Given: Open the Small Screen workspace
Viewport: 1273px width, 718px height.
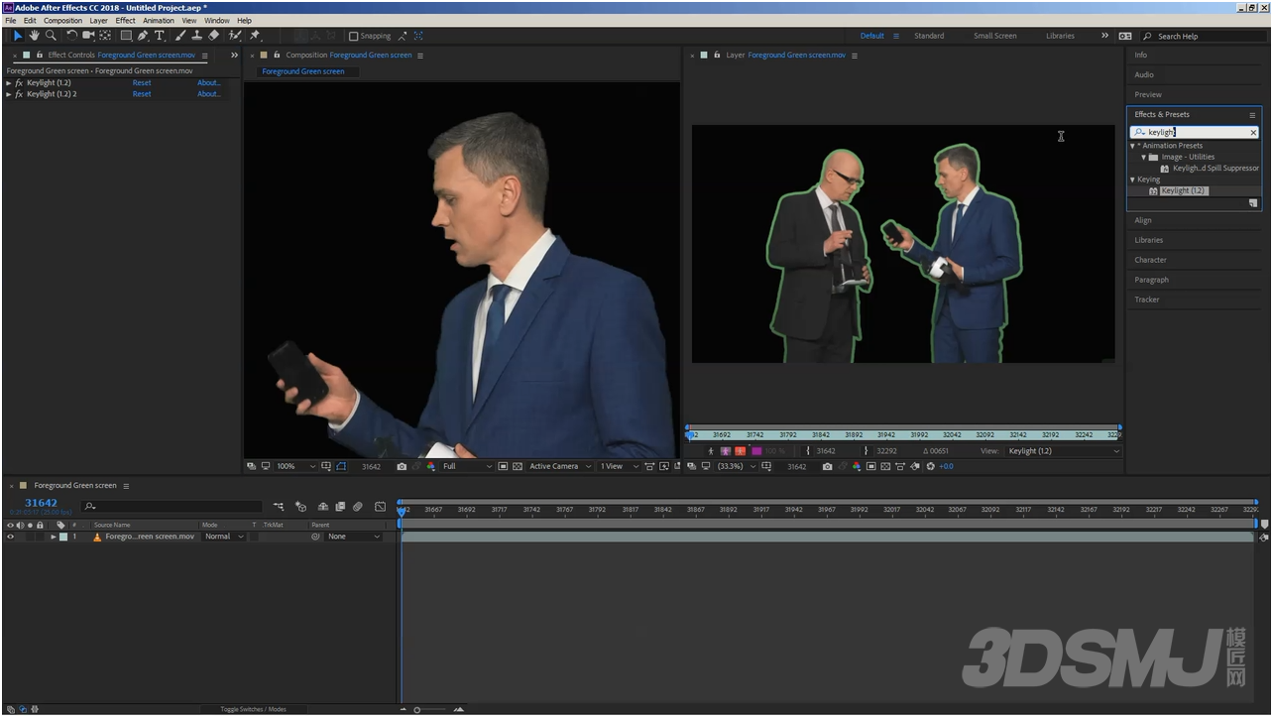Looking at the screenshot, I should coord(994,36).
